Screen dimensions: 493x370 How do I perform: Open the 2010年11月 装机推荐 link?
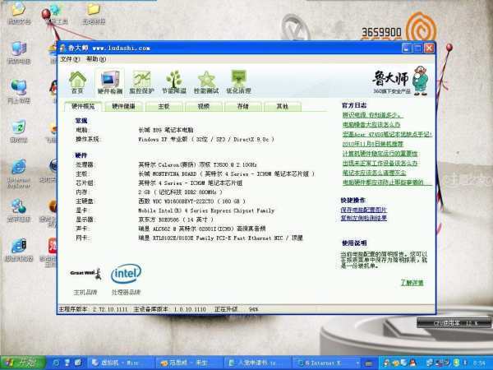[372, 144]
